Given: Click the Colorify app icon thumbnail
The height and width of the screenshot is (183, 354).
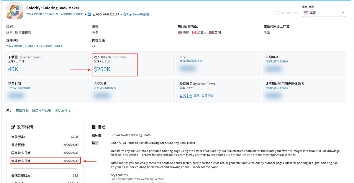Looking at the screenshot, I should point(14,11).
